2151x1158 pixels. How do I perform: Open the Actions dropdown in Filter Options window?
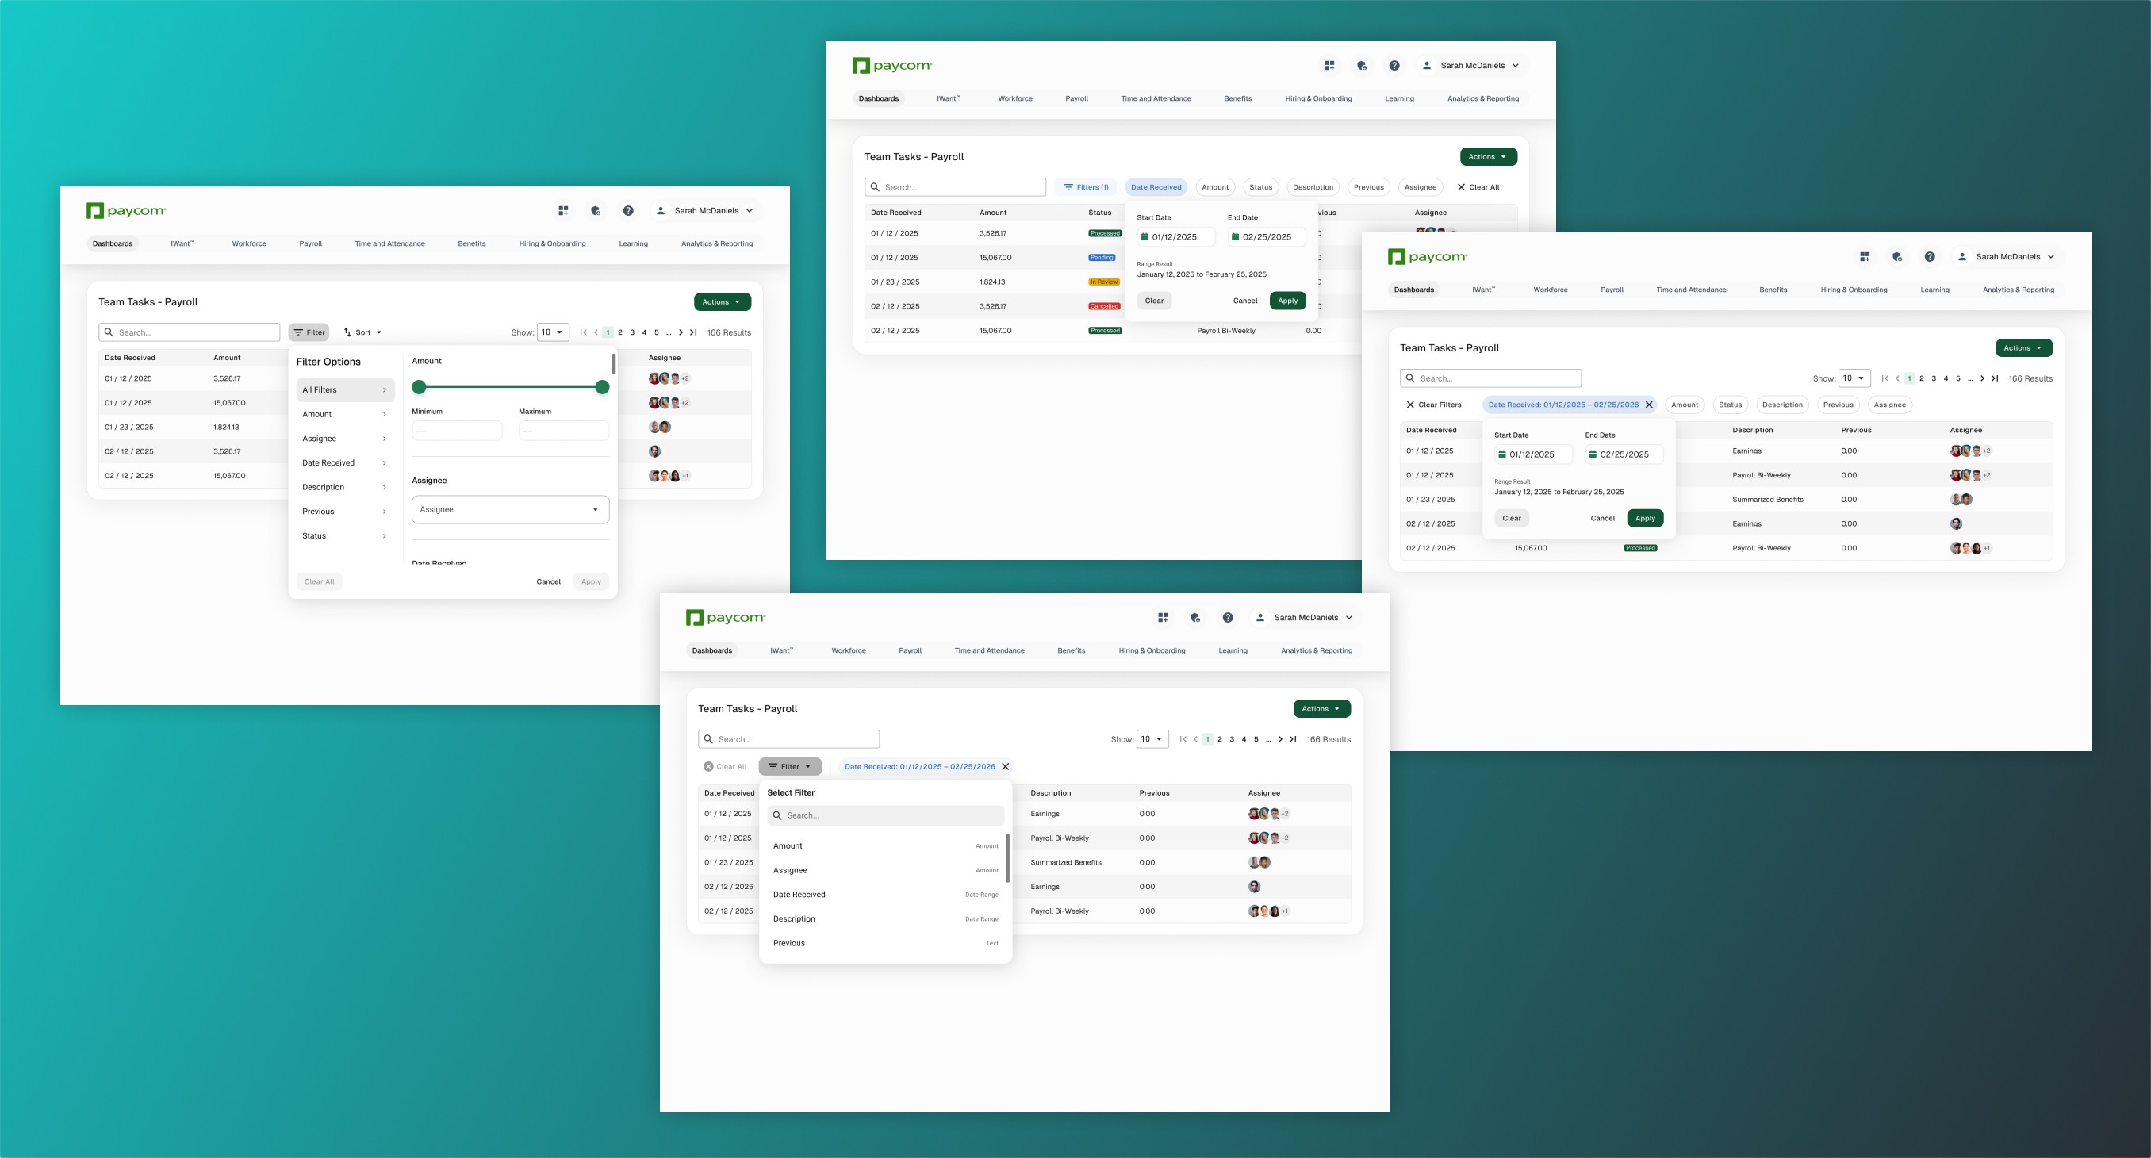(x=723, y=302)
